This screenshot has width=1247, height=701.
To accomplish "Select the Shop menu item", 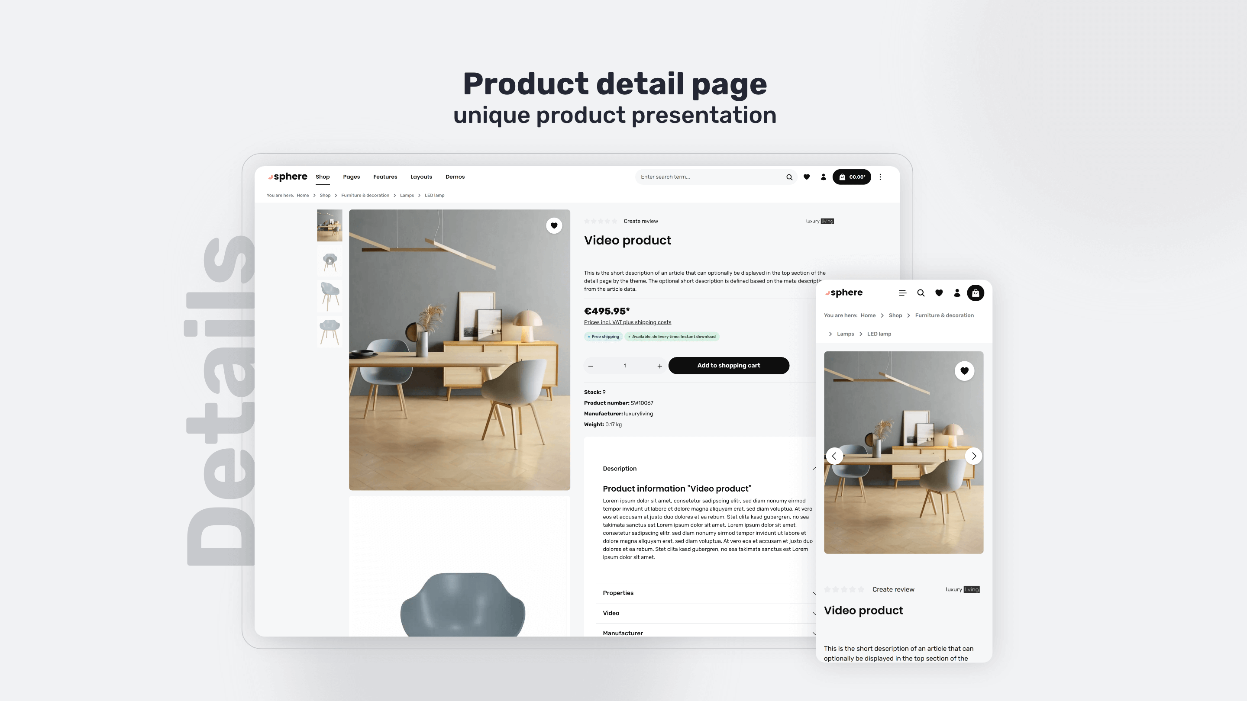I will coord(323,177).
